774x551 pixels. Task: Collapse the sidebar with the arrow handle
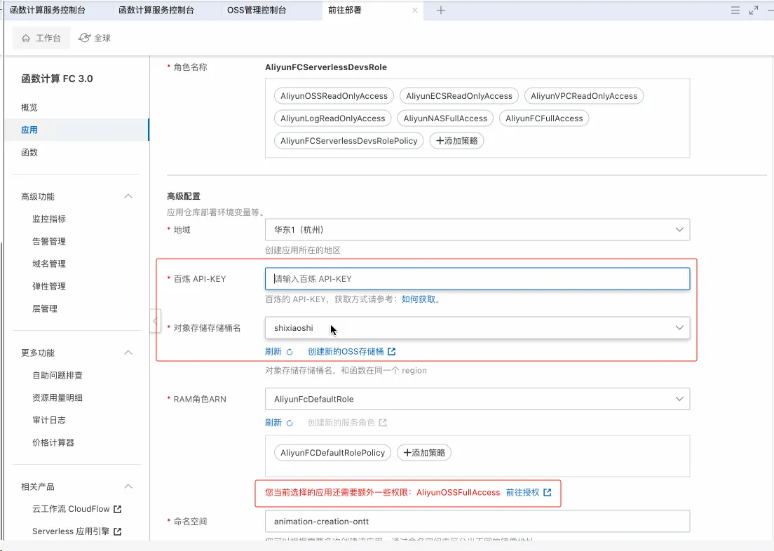[x=155, y=321]
